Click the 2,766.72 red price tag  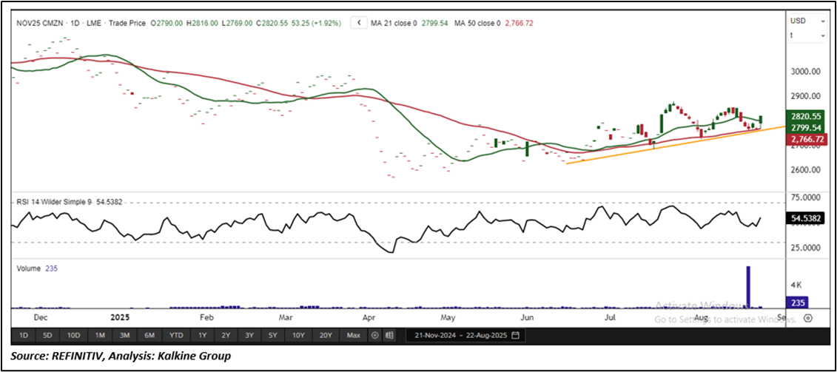pyautogui.click(x=806, y=139)
